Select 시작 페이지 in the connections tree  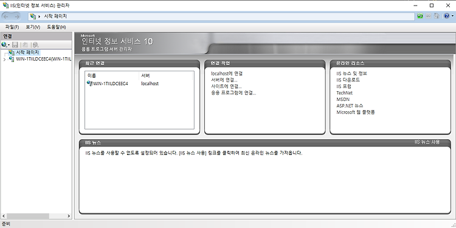(27, 52)
